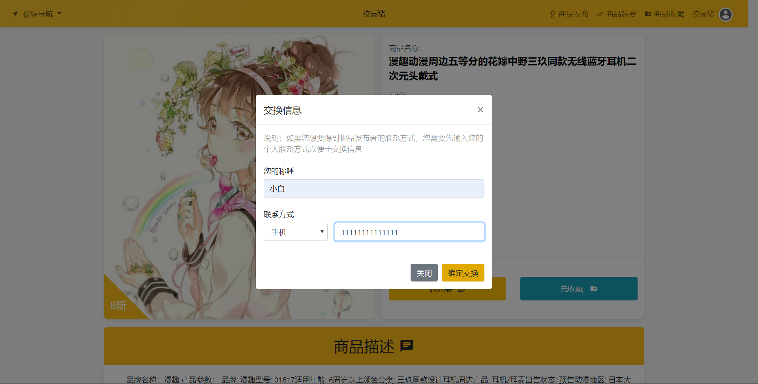Click the user avatar icon
Image resolution: width=758 pixels, height=384 pixels.
(x=726, y=14)
